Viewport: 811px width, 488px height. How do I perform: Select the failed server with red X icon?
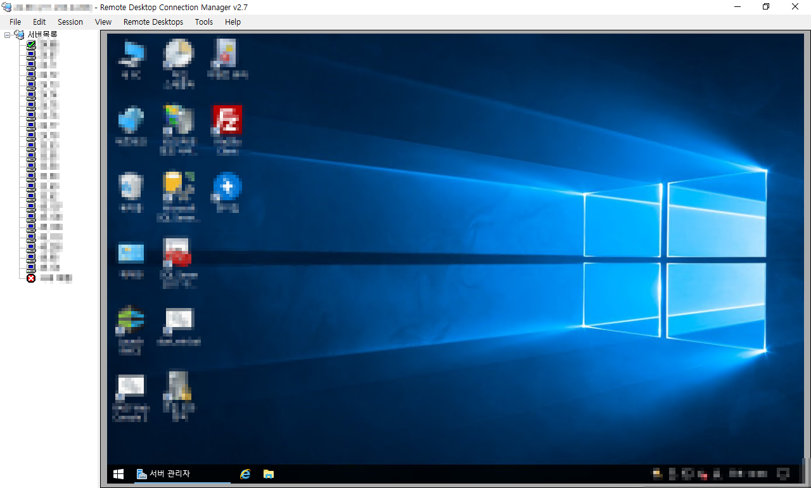31,278
